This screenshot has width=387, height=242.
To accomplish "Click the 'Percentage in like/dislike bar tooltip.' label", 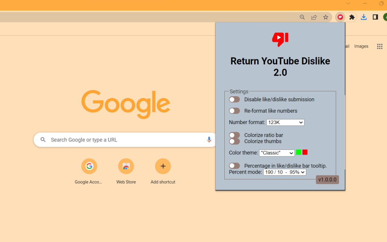I will 285,166.
